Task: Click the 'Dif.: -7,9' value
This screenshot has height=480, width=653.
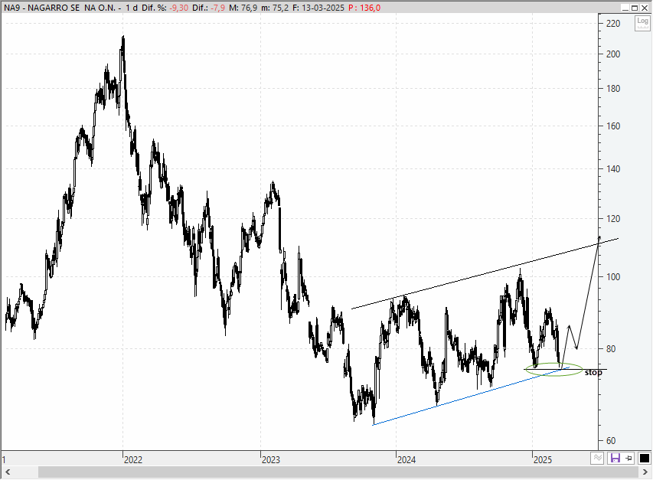Action: (x=209, y=8)
